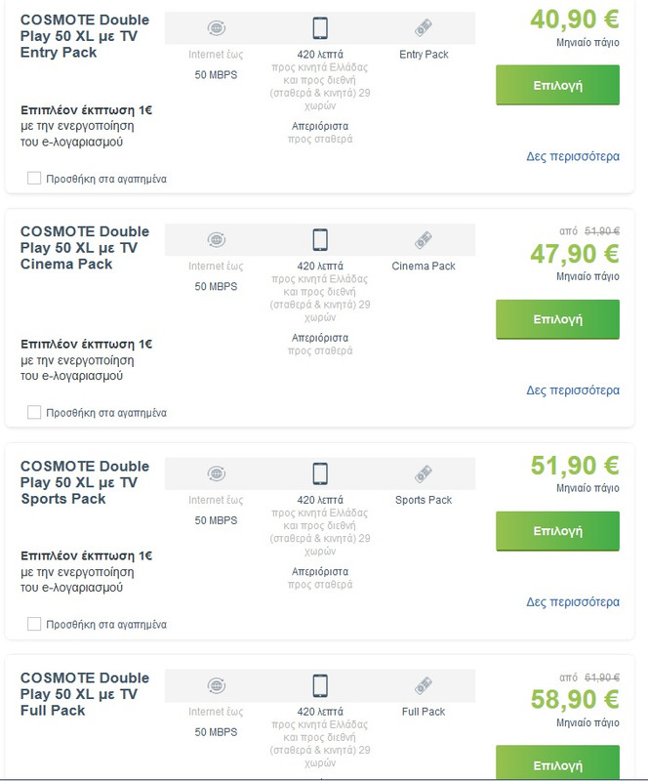Choose the Sports Pack via Επιλογή button
The width and height of the screenshot is (648, 781).
[557, 531]
